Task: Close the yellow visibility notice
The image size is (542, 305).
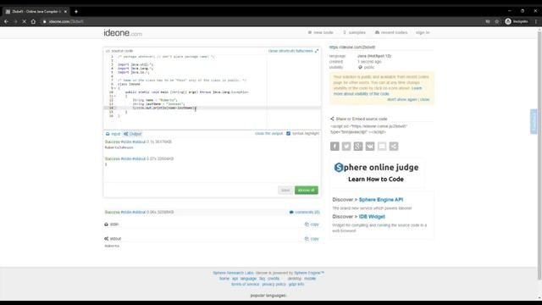Action: pos(425,100)
